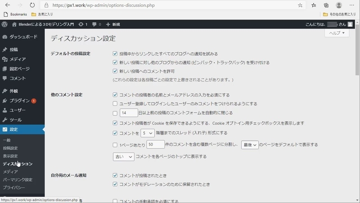Enable 日以上前の投稿のコメントフォームを閉じる checkbox

115,113
